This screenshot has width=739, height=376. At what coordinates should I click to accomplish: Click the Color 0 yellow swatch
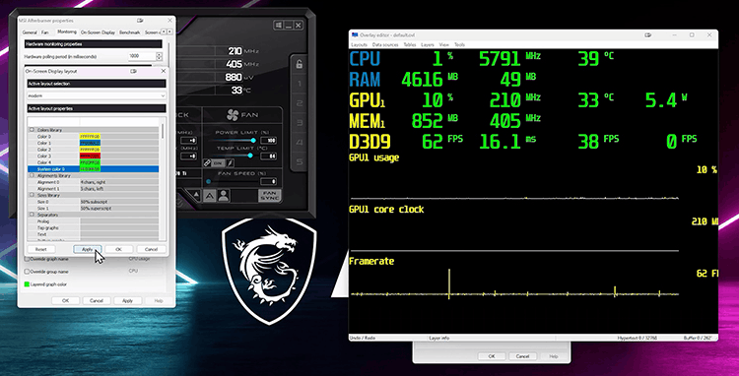click(x=90, y=136)
